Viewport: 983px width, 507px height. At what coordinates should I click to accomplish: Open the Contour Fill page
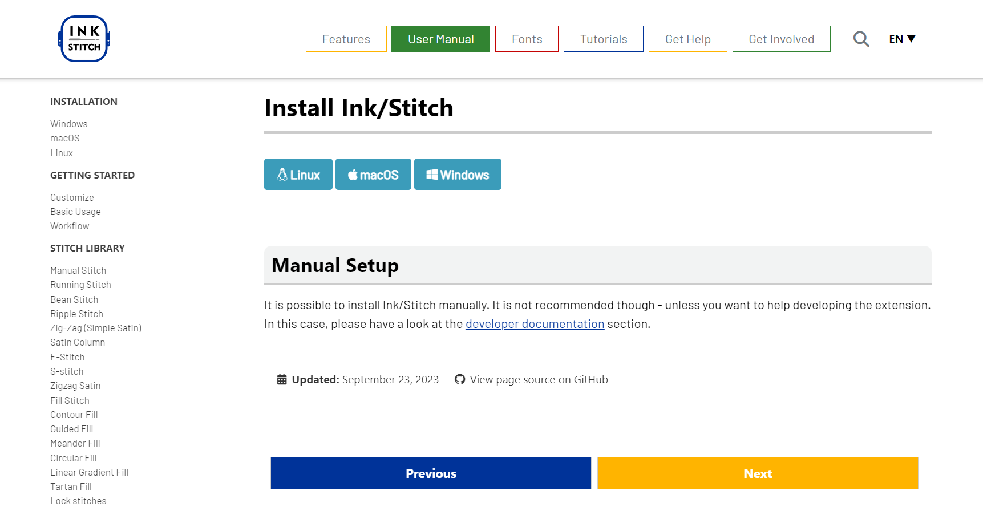pyautogui.click(x=74, y=415)
